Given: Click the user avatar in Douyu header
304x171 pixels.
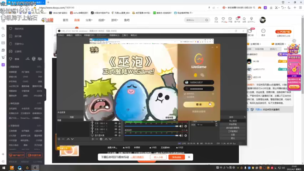Looking at the screenshot, I should click(x=263, y=20).
